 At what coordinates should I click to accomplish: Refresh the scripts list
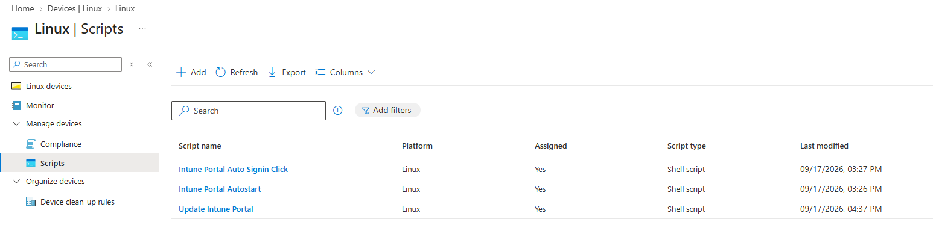tap(236, 72)
